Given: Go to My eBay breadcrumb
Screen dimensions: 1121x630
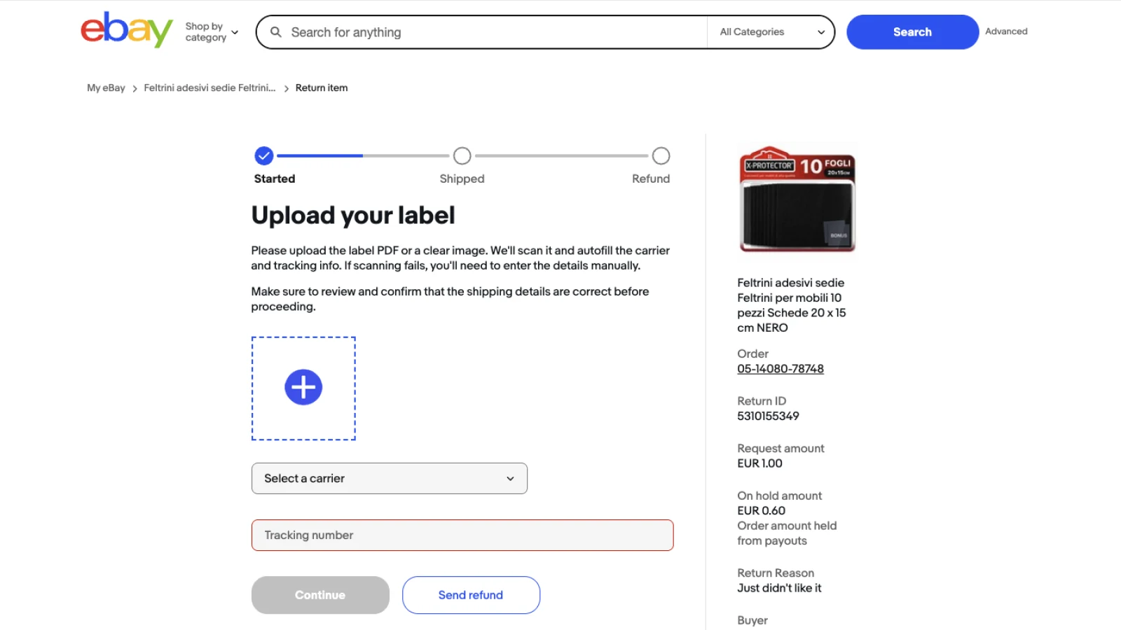Looking at the screenshot, I should tap(106, 88).
